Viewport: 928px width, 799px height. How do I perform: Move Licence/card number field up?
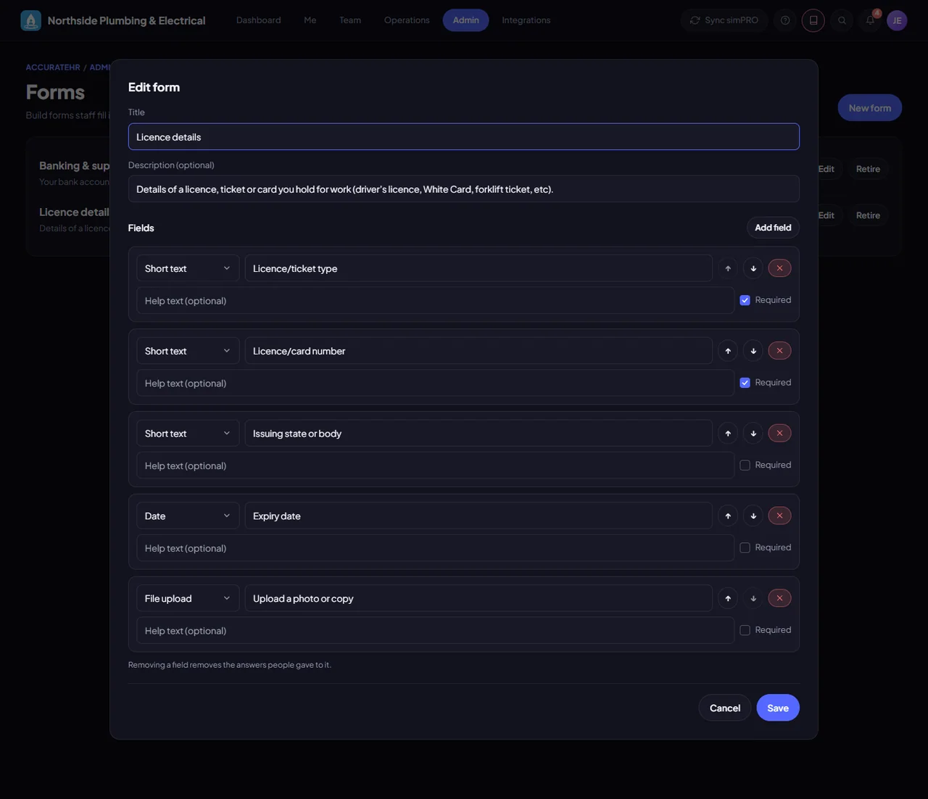(x=728, y=351)
